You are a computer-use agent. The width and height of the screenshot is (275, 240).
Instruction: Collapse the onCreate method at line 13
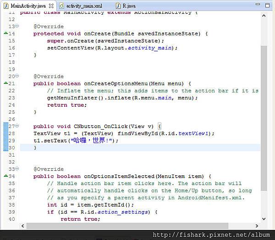[17, 26]
